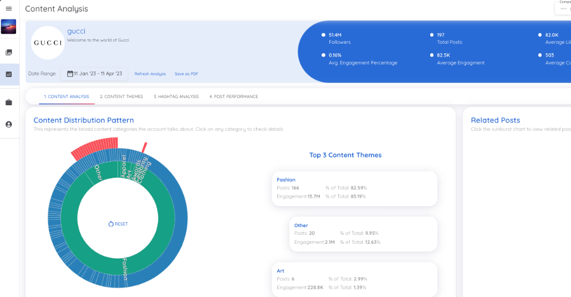Open the Art theme card title

pos(281,271)
